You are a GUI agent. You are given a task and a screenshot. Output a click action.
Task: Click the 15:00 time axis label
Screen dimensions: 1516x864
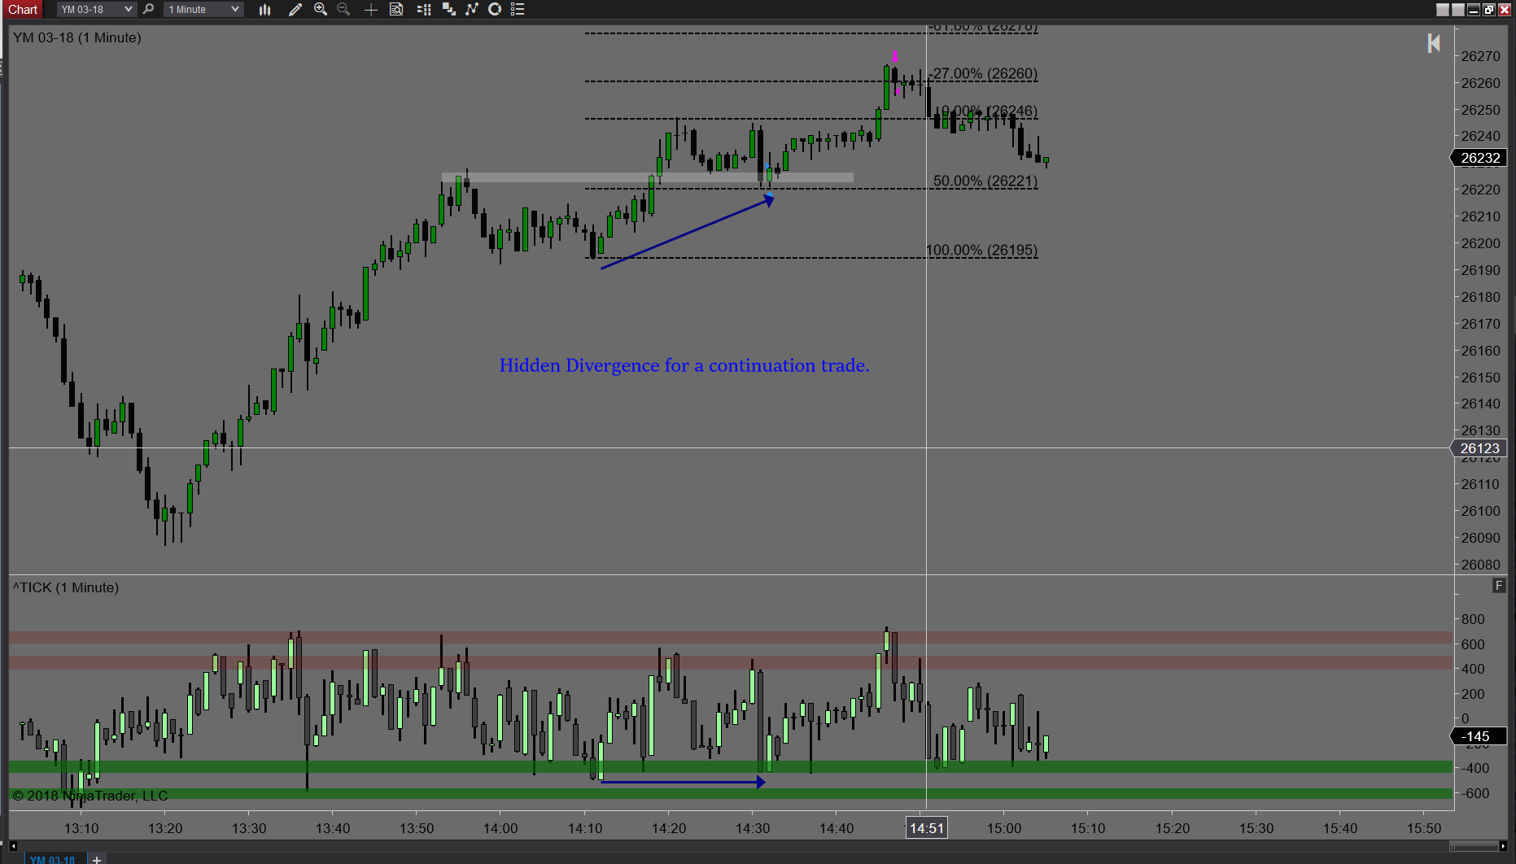pyautogui.click(x=1004, y=828)
